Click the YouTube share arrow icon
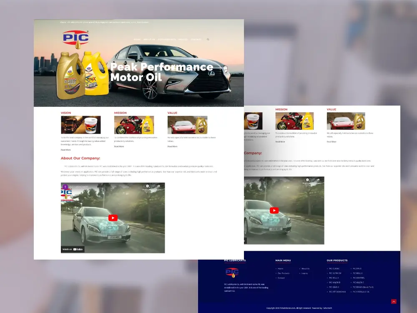This screenshot has width=417, height=313. tap(158, 187)
